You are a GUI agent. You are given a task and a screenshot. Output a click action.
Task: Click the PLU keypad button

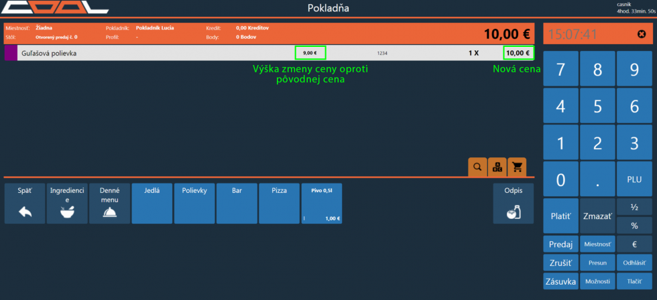(x=634, y=179)
